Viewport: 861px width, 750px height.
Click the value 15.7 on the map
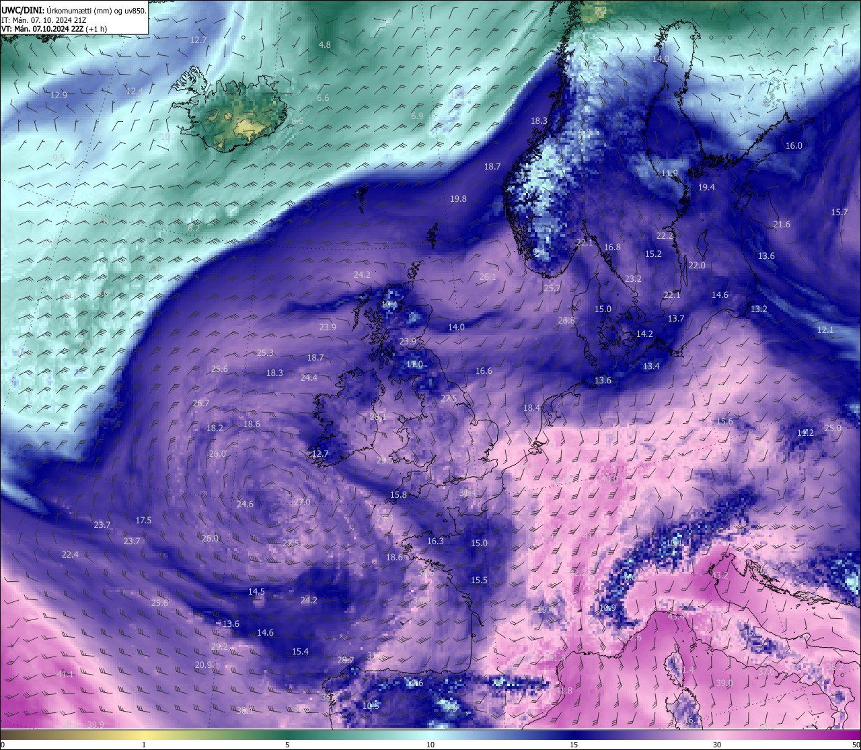(839, 213)
